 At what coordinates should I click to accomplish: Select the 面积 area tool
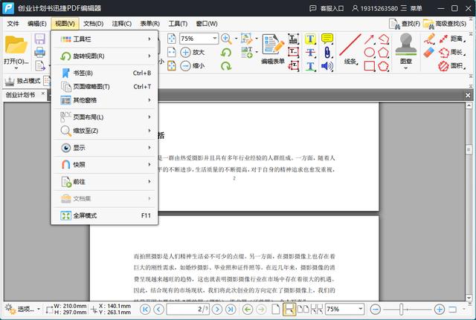point(452,66)
